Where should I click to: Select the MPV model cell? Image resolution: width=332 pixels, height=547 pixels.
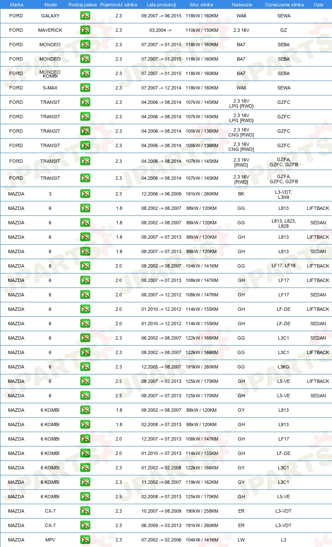(50, 540)
